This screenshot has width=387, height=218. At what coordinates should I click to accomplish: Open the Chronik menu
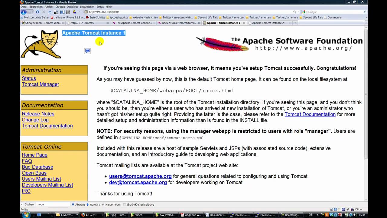coord(60,7)
